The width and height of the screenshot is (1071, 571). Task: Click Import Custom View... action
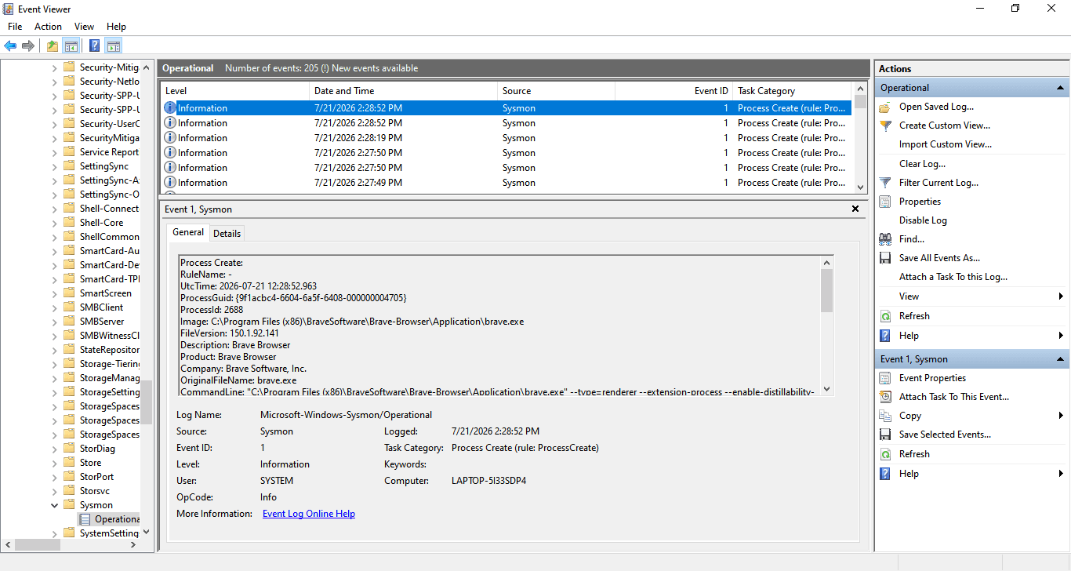click(x=946, y=144)
